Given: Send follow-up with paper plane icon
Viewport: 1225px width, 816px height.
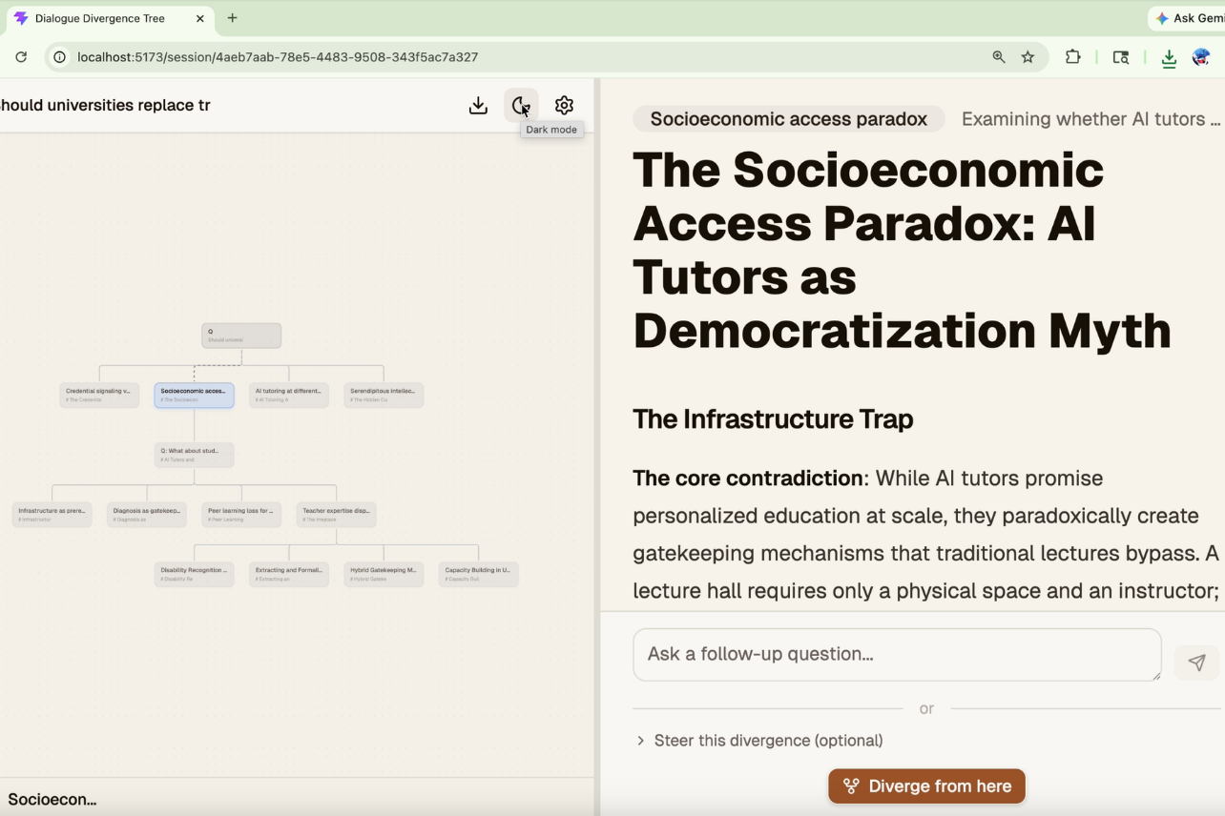Looking at the screenshot, I should [1196, 663].
